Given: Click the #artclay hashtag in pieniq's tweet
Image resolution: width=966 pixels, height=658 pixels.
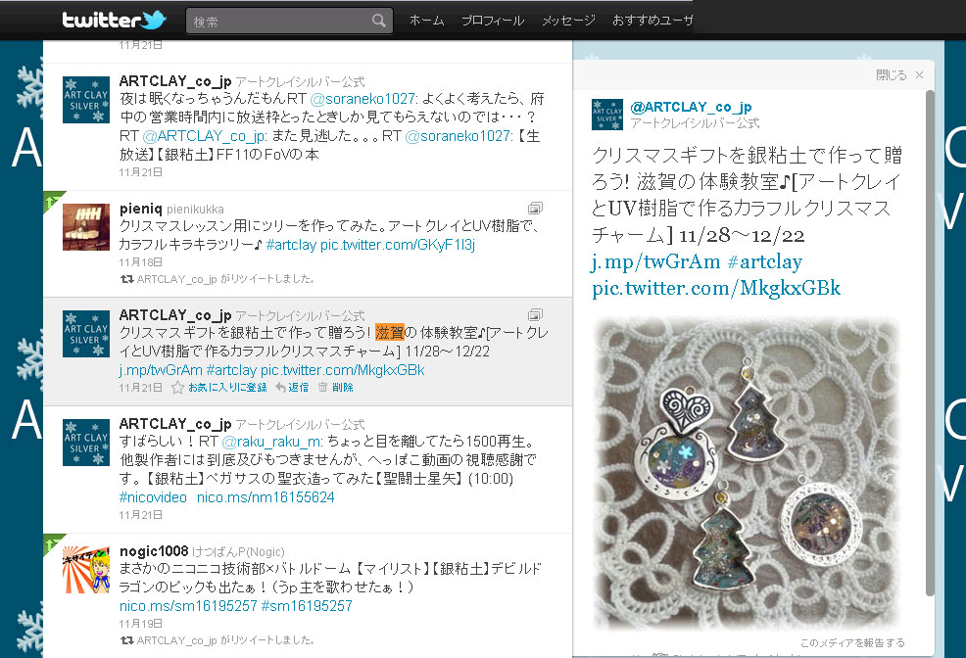Looking at the screenshot, I should (291, 245).
